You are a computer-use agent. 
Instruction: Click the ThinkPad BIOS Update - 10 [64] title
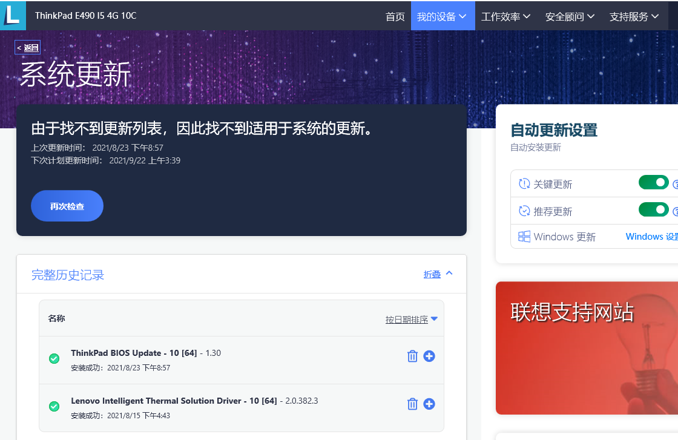[x=134, y=353]
